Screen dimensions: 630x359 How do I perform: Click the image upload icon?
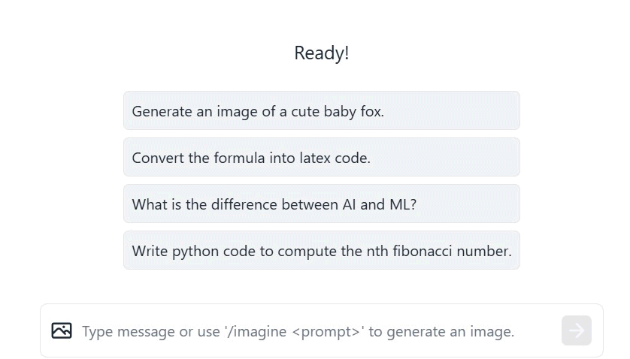point(62,330)
